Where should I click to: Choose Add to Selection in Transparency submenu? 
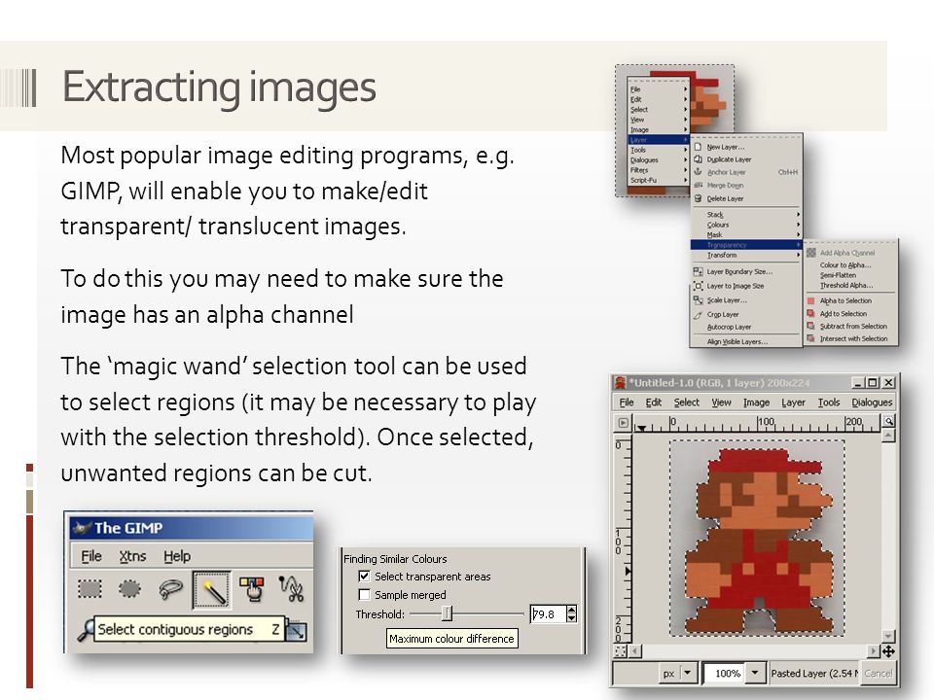click(x=843, y=314)
